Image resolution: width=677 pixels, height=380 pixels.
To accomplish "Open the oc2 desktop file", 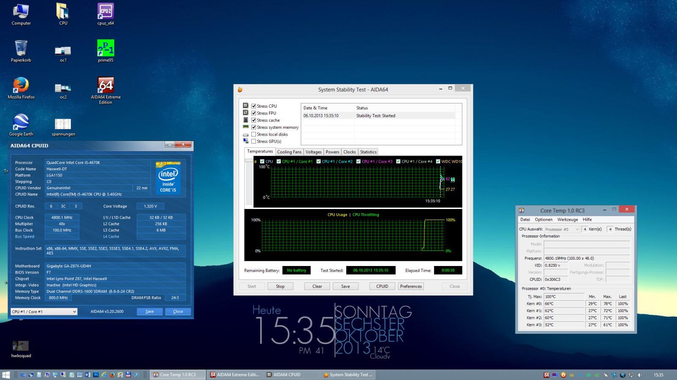I will [x=63, y=90].
